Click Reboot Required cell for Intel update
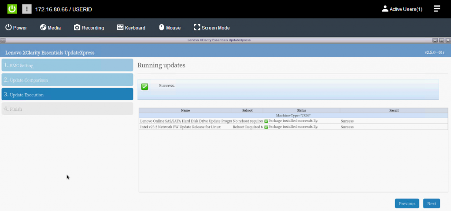 coord(248,127)
